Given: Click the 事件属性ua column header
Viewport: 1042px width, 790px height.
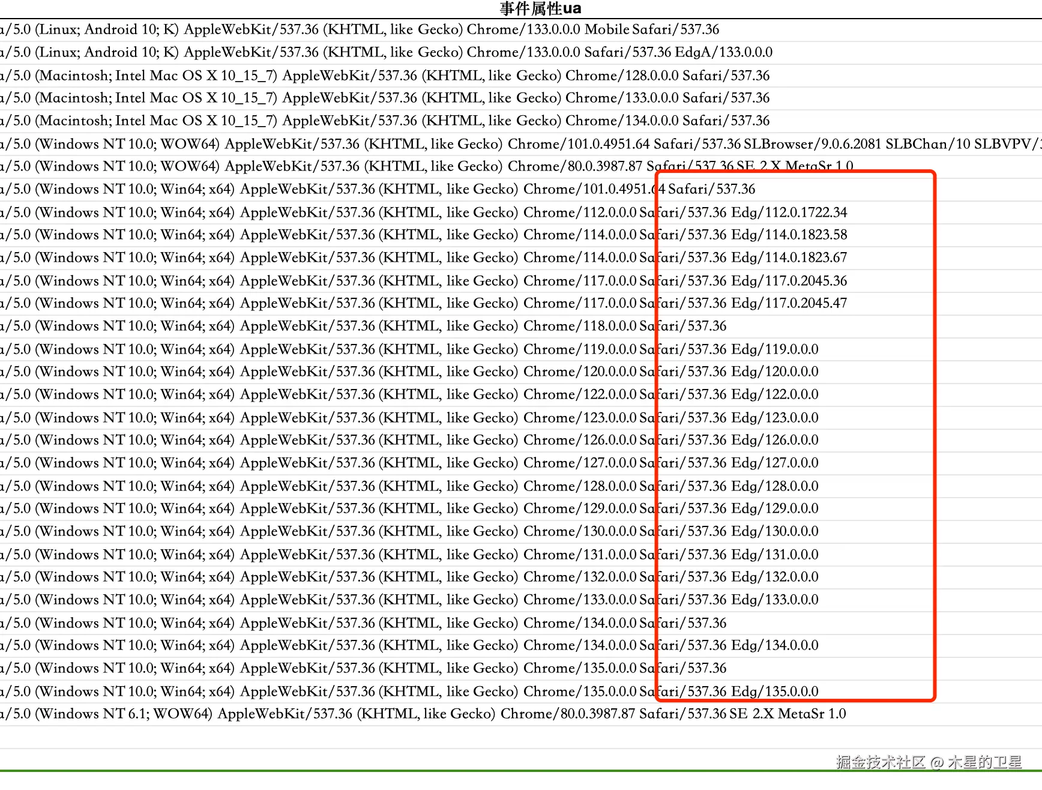Looking at the screenshot, I should pyautogui.click(x=540, y=8).
